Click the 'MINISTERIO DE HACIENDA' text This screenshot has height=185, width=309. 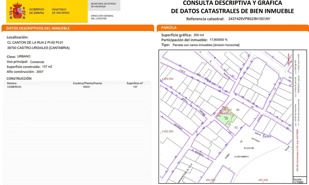[61, 11]
